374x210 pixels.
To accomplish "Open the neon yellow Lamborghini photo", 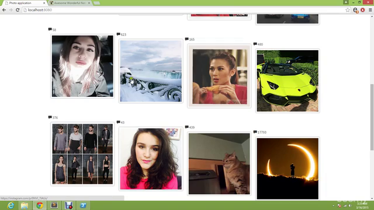I will pos(288,80).
